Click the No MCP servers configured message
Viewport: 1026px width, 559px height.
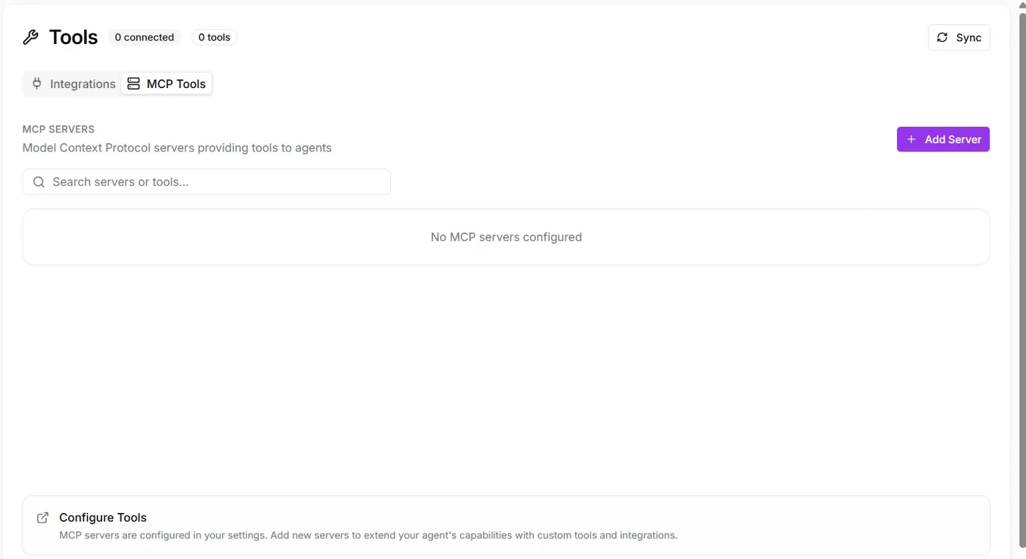pyautogui.click(x=506, y=237)
